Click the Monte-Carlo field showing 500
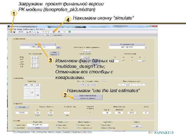This screenshot has height=139, width=186. click(119, 113)
